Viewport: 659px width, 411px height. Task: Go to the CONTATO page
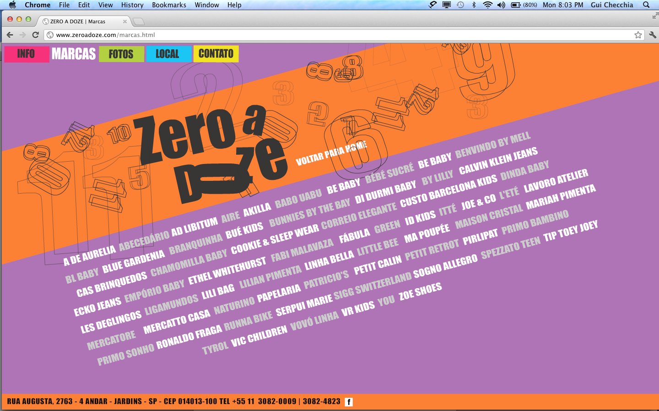(216, 54)
